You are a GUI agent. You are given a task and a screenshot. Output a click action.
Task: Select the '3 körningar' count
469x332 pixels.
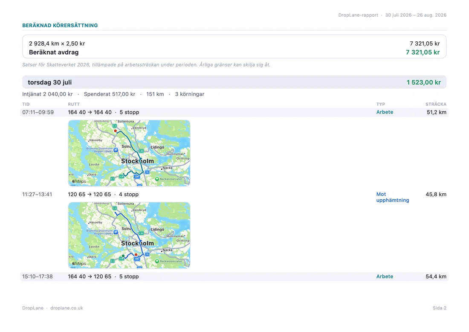[x=190, y=94]
